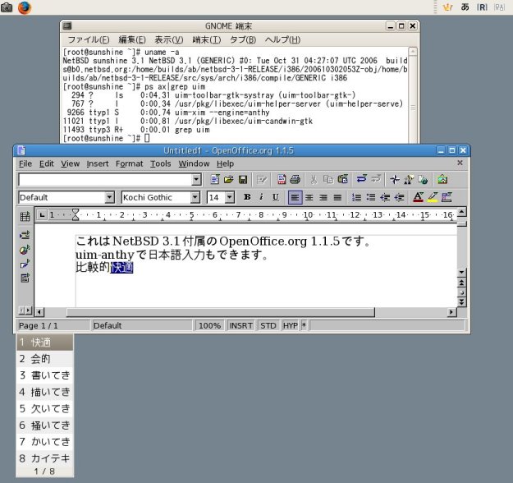Image resolution: width=513 pixels, height=483 pixels.
Task: Open the Stylist icon
Action: (x=409, y=179)
